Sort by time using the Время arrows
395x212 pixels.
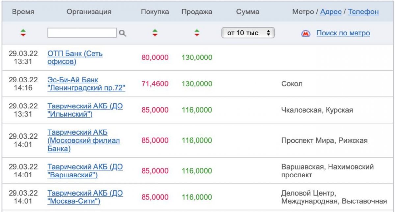23,33
